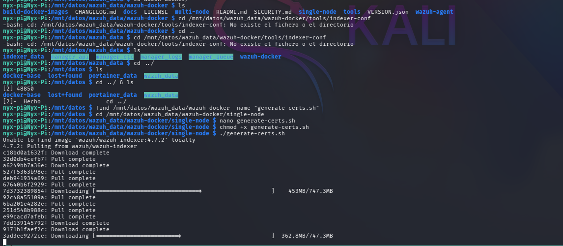Click the SECURITY.md file name

coord(273,12)
